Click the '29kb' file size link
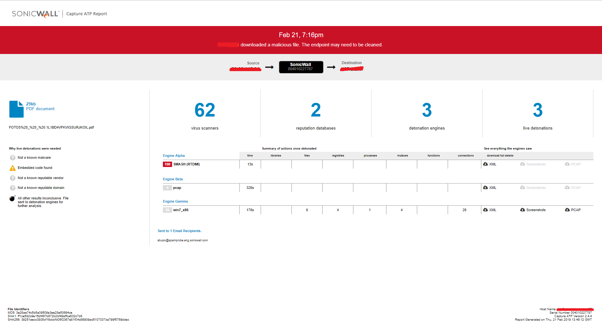 point(31,104)
